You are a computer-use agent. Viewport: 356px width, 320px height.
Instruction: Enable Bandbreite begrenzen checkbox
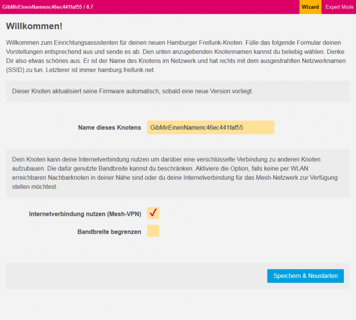(x=153, y=231)
